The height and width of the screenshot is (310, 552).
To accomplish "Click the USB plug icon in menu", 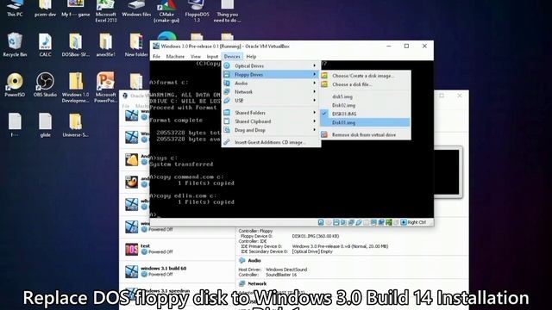I will click(227, 101).
